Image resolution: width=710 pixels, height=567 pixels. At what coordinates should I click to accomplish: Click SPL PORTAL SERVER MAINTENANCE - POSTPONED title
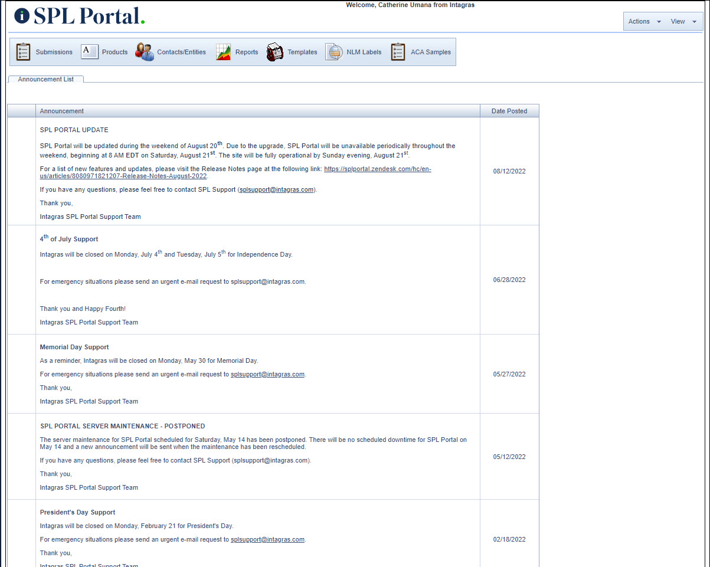(x=123, y=426)
